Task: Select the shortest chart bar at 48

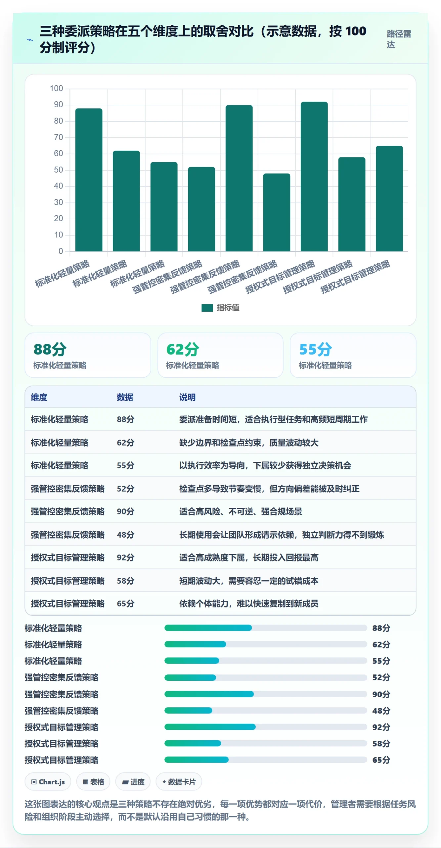Action: tap(277, 212)
